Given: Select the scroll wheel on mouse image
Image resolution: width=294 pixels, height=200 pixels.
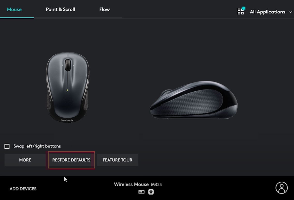Looking at the screenshot, I should click(x=68, y=65).
